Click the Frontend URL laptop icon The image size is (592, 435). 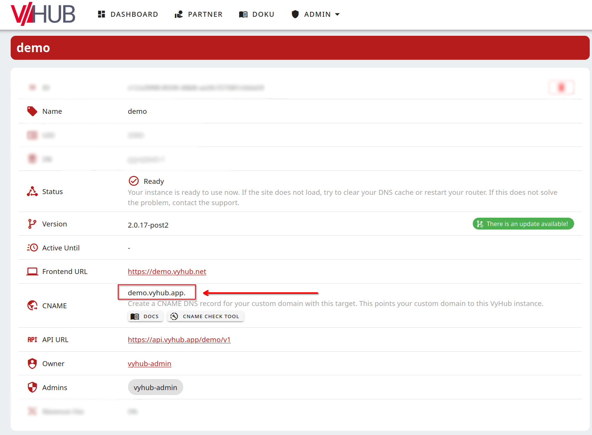coord(32,271)
